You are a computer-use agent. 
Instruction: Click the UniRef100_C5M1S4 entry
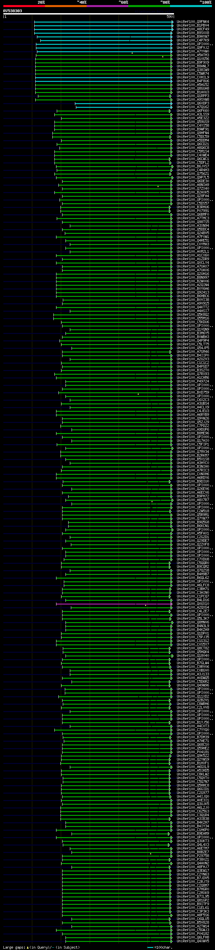(x=193, y=151)
